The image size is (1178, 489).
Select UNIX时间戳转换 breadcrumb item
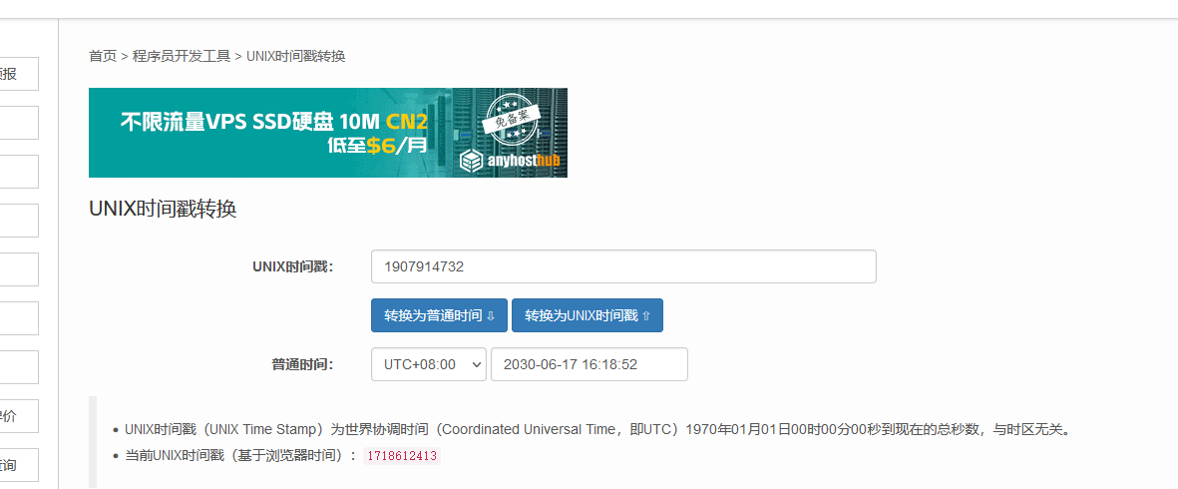click(295, 56)
